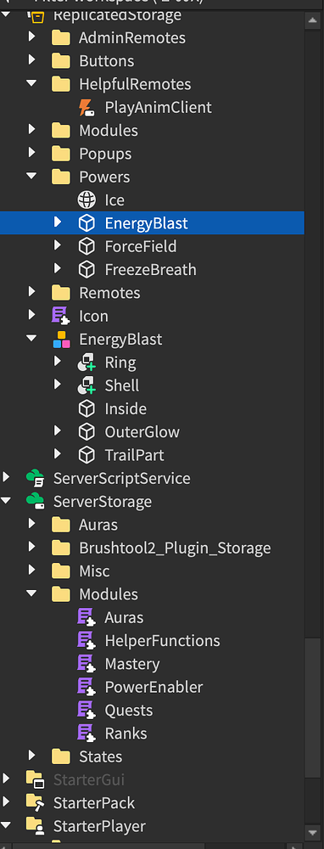Select the ForceField part
This screenshot has height=849, width=324.
(x=141, y=247)
